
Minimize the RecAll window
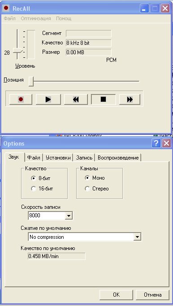pyautogui.click(x=144, y=9)
